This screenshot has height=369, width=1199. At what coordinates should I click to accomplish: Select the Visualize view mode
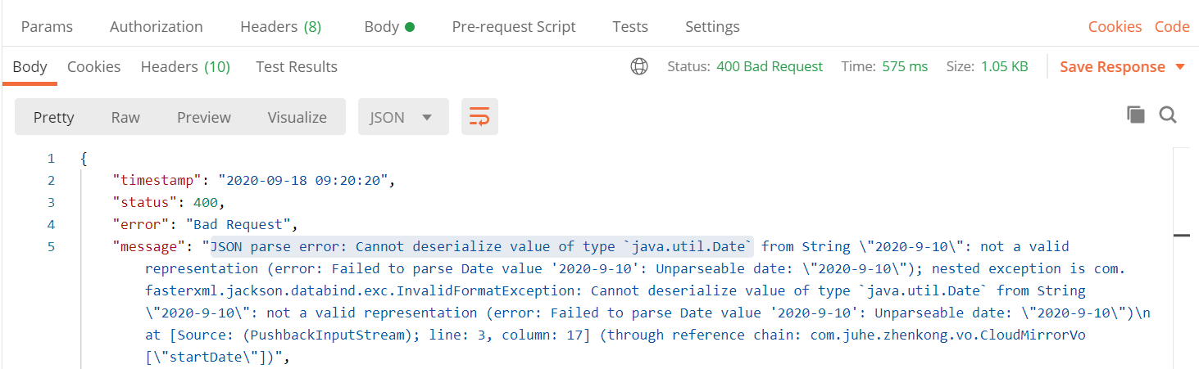click(x=297, y=117)
